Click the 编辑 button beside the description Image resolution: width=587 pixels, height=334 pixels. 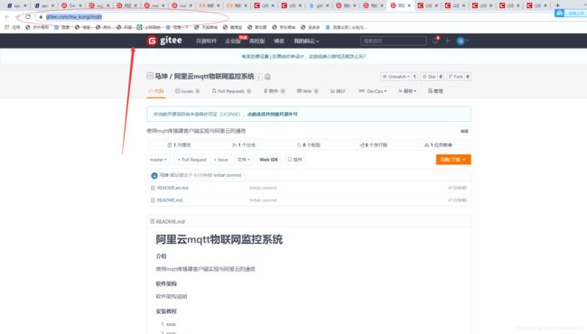pyautogui.click(x=464, y=131)
